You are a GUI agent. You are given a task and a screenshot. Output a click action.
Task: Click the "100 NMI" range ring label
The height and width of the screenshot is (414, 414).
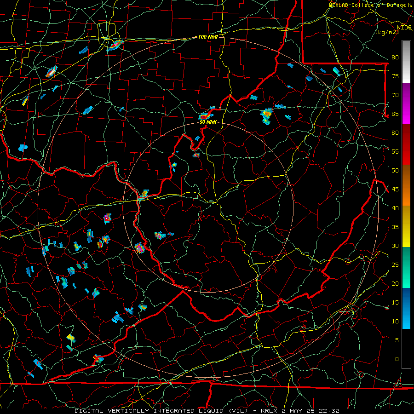pos(208,37)
